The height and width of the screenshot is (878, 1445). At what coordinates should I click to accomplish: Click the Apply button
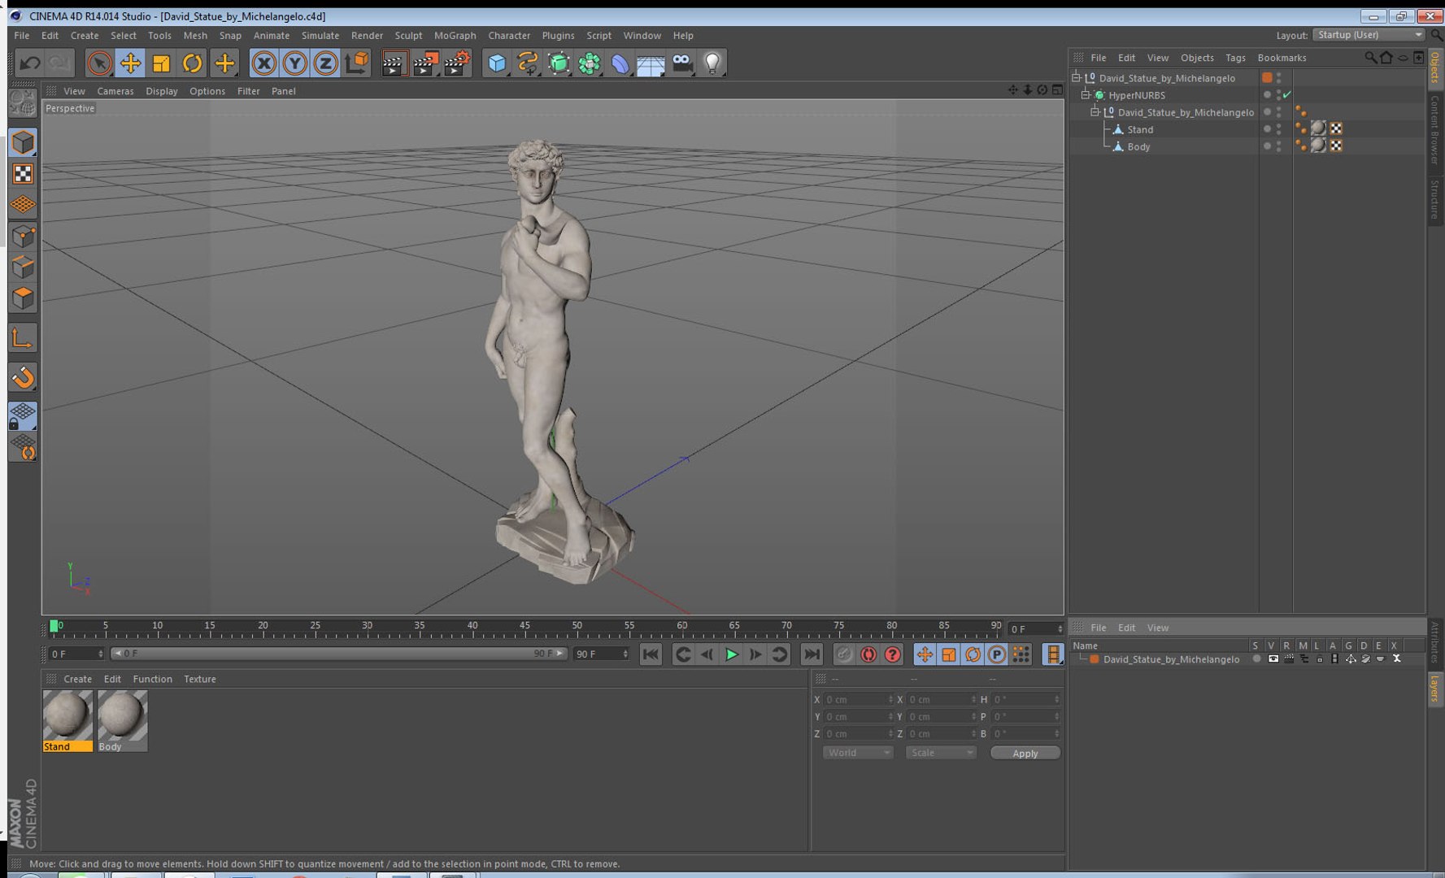[1025, 753]
